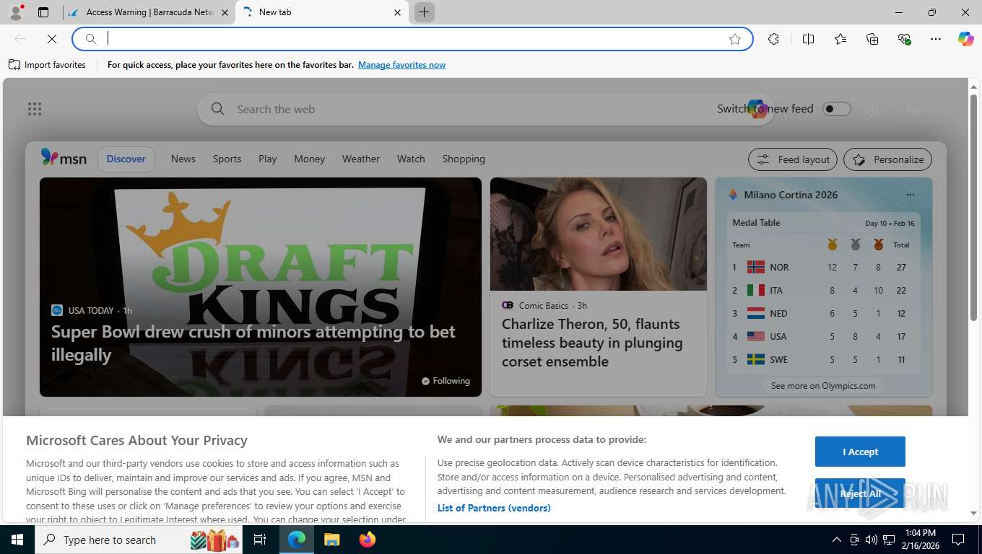Open the Extensions puzzle icon

pyautogui.click(x=773, y=39)
